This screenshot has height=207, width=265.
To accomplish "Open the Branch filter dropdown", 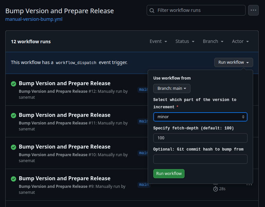I will click(x=213, y=41).
